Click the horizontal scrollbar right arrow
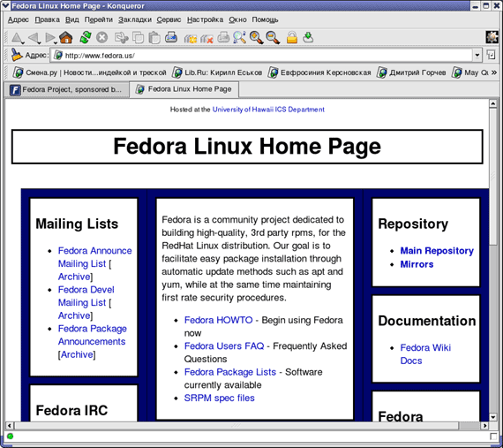This screenshot has width=503, height=448. [484, 426]
